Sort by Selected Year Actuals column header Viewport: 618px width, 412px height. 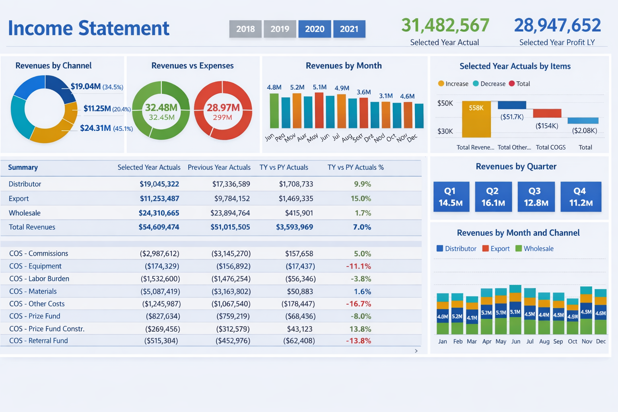click(149, 167)
